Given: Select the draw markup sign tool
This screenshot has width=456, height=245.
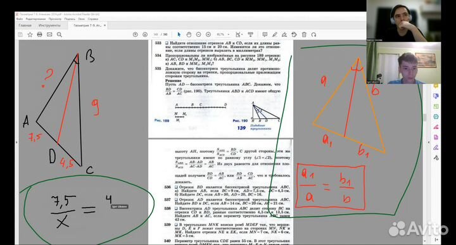Looking at the screenshot, I should click(284, 35).
